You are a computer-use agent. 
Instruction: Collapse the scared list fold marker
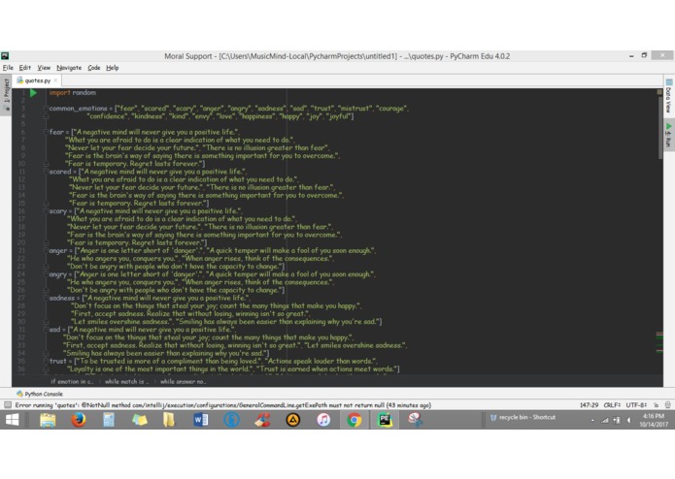click(x=46, y=172)
